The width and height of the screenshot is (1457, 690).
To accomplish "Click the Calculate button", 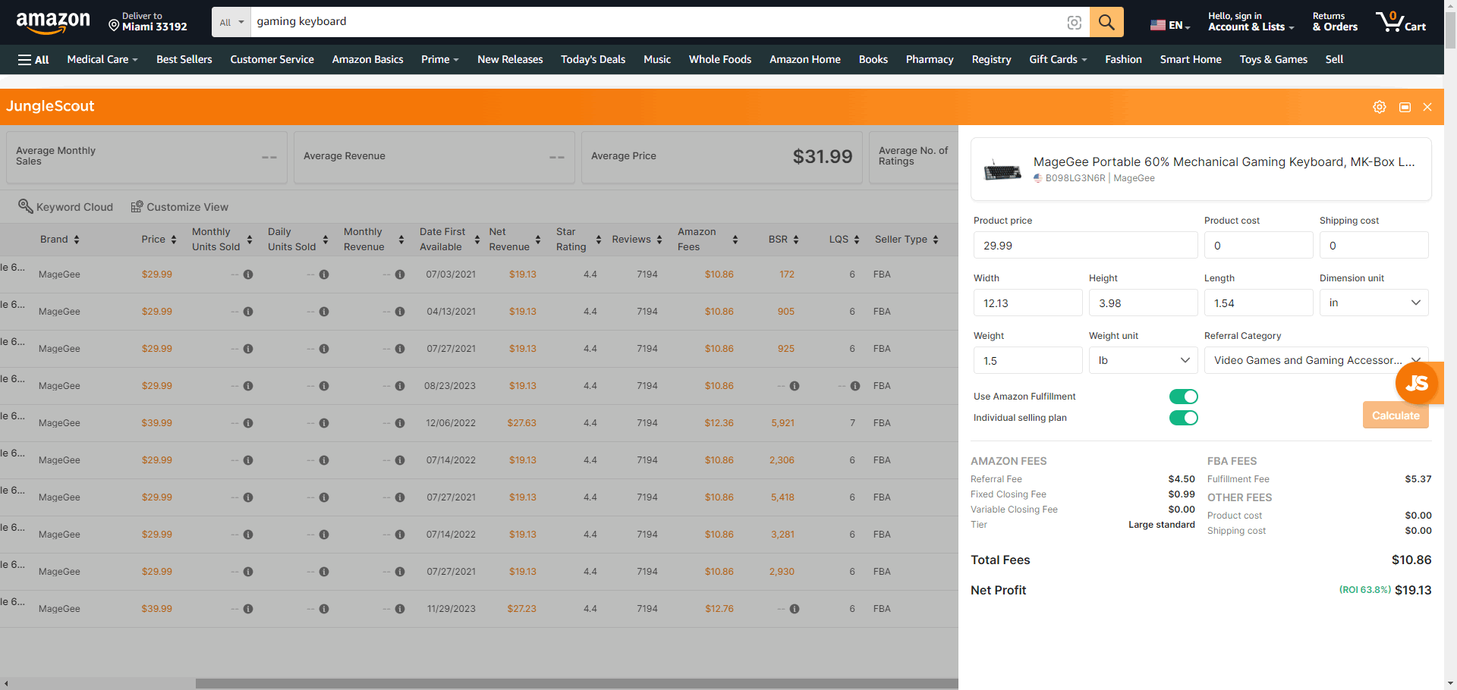I will click(1396, 416).
